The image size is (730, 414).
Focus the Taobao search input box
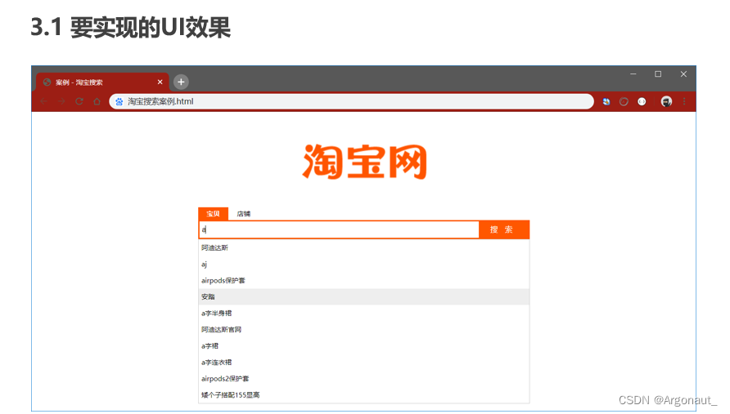(339, 229)
